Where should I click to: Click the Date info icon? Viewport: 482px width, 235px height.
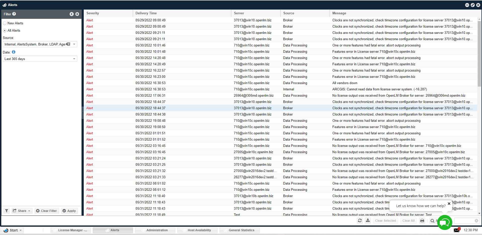coord(14,52)
